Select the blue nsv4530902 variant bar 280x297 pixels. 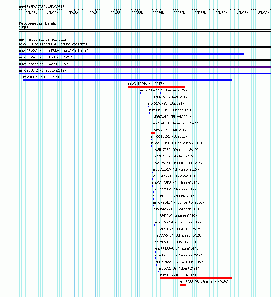tap(131, 54)
